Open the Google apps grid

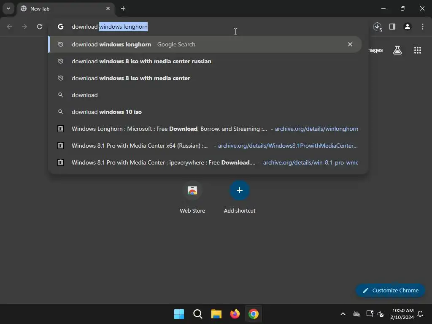[x=418, y=50]
